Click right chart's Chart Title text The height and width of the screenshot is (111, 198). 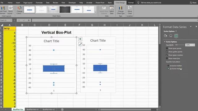(x=98, y=40)
